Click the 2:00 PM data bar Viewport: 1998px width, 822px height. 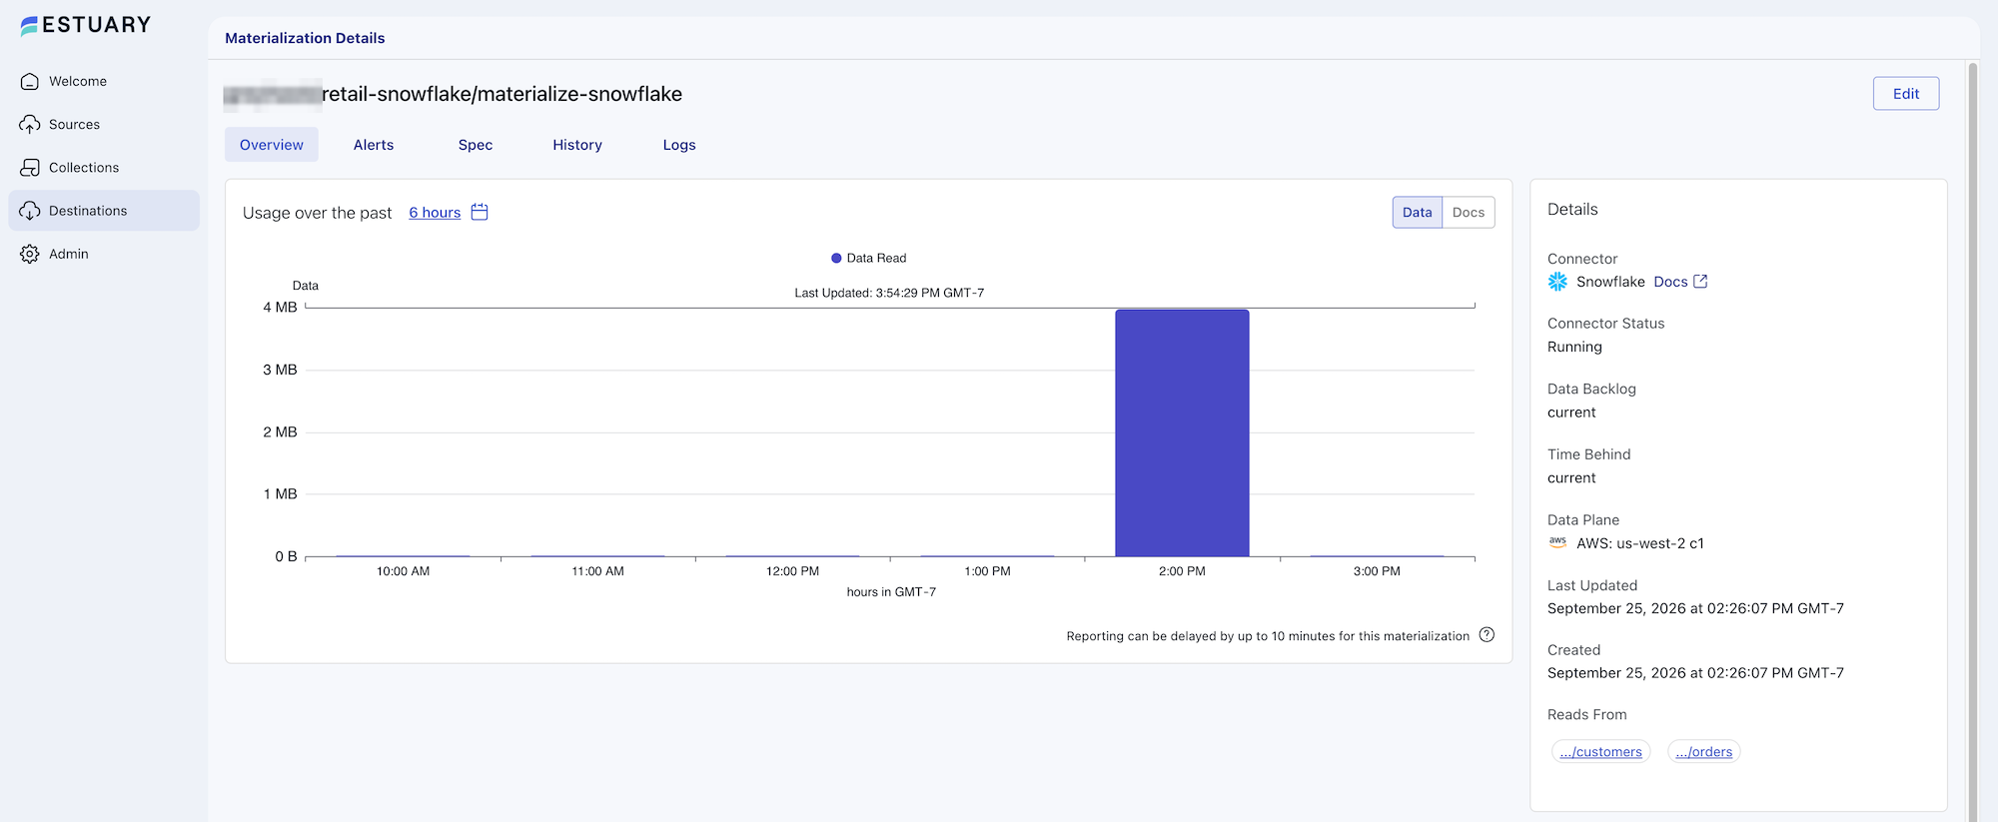pos(1182,432)
